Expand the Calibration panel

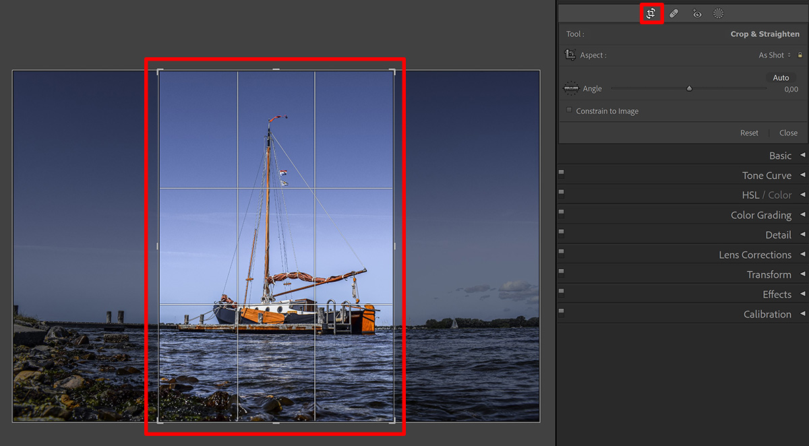coord(767,314)
